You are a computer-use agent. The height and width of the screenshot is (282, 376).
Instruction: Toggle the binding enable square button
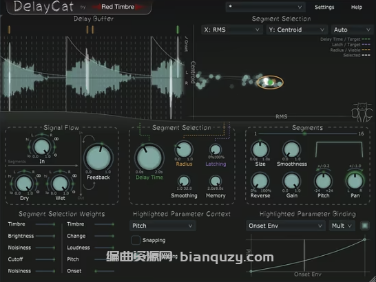(365, 226)
